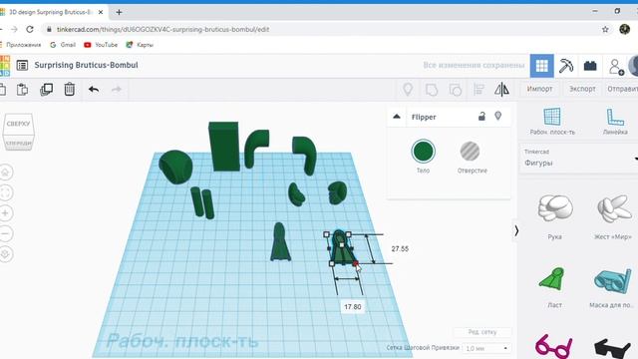Delete the selection with the trash icon
This screenshot has height=359, width=638.
click(x=70, y=89)
